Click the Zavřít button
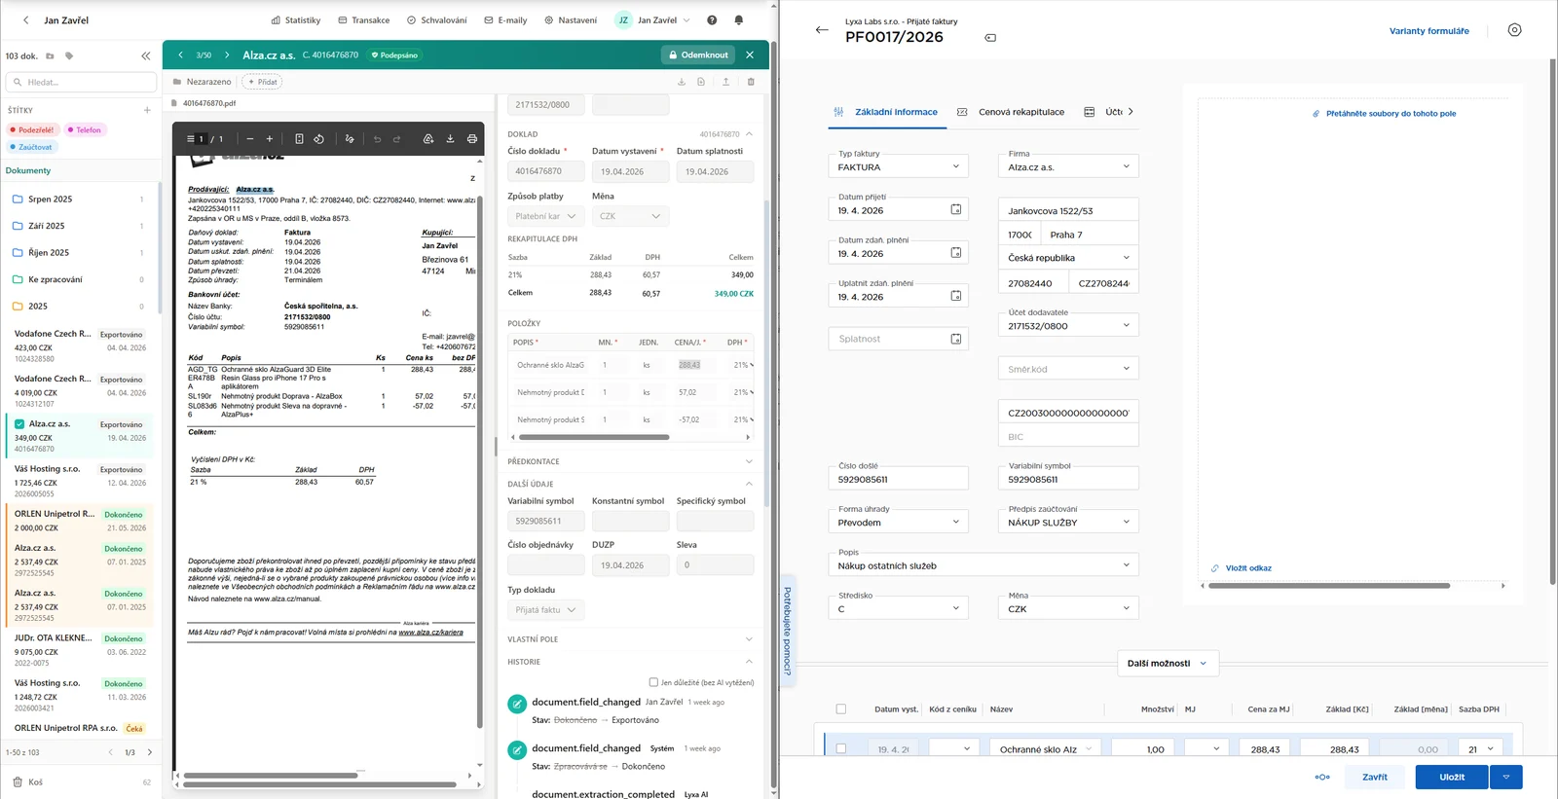Screen dimensions: 1558x799 (x=1375, y=777)
